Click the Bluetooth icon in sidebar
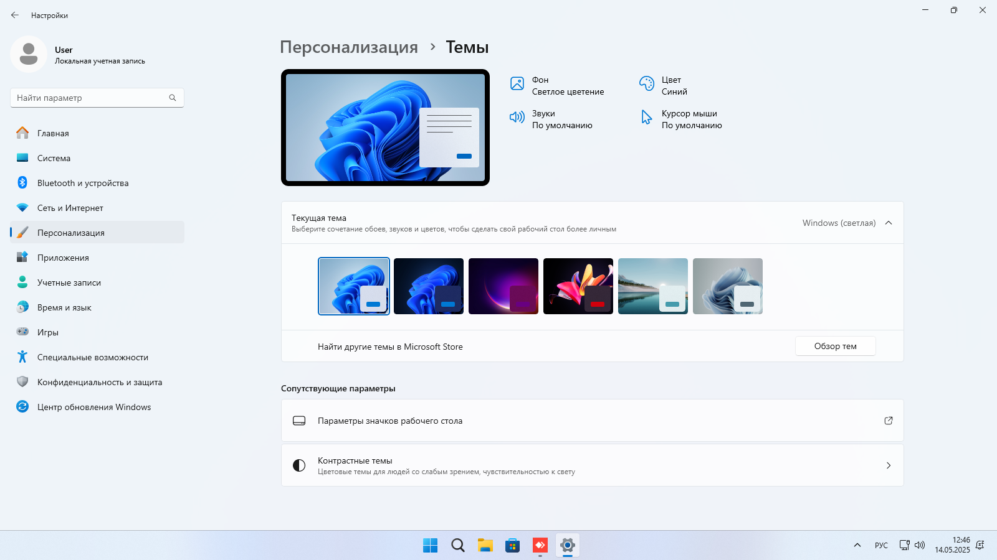 [x=22, y=183]
